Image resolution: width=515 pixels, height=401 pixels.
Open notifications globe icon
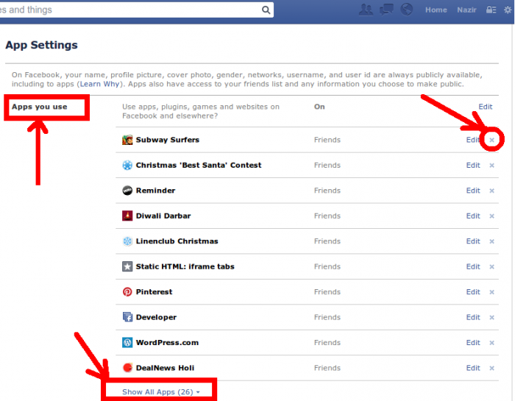407,10
